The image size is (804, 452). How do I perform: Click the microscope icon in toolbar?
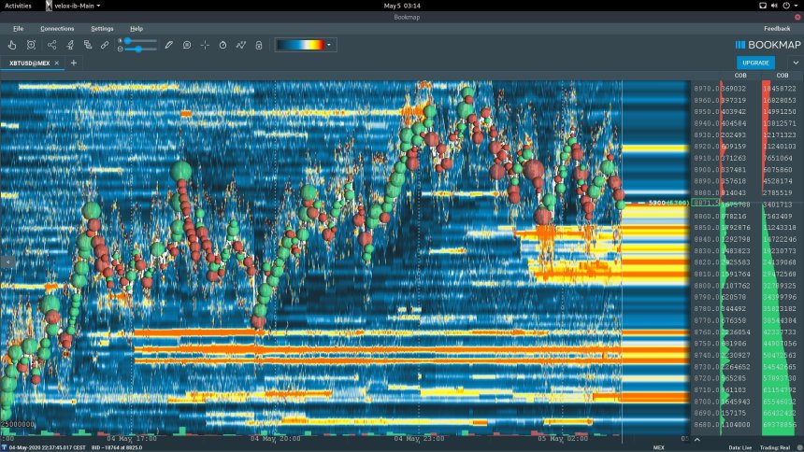[x=70, y=44]
